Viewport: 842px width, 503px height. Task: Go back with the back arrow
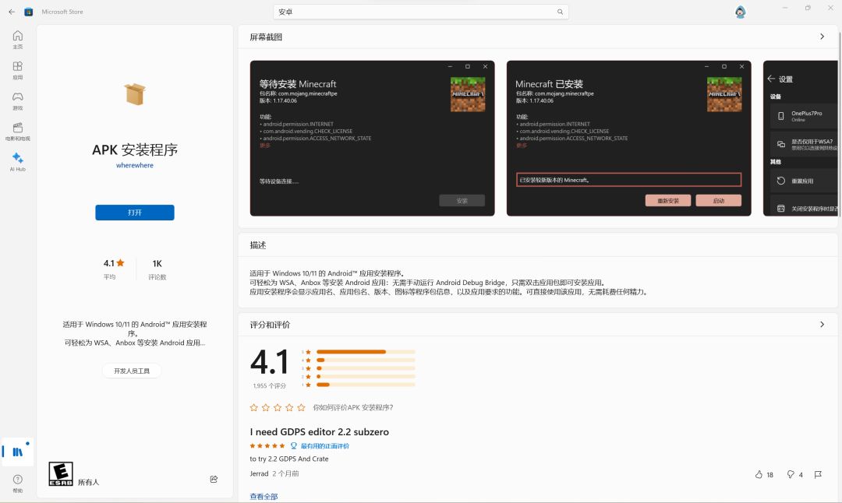tap(12, 12)
